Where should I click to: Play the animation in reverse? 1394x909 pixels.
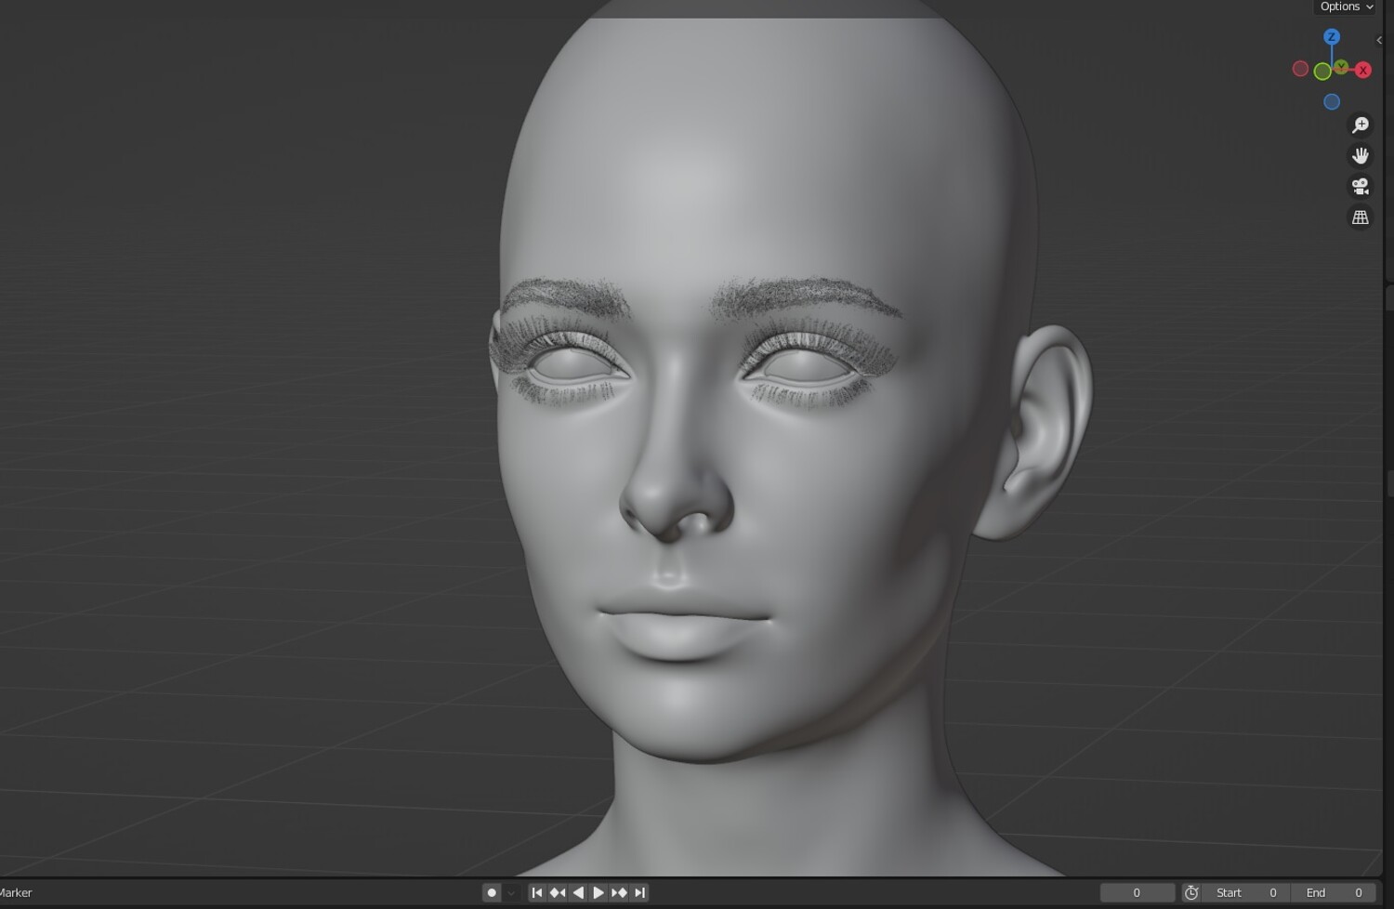pos(578,893)
